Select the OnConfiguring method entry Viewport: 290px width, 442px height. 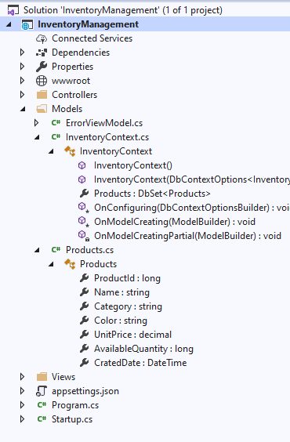coord(192,208)
